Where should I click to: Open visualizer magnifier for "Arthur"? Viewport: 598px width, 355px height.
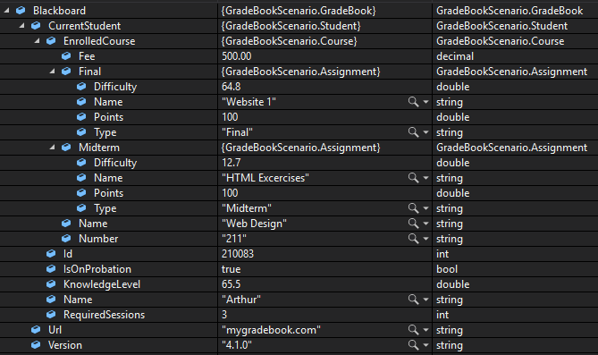(x=413, y=300)
